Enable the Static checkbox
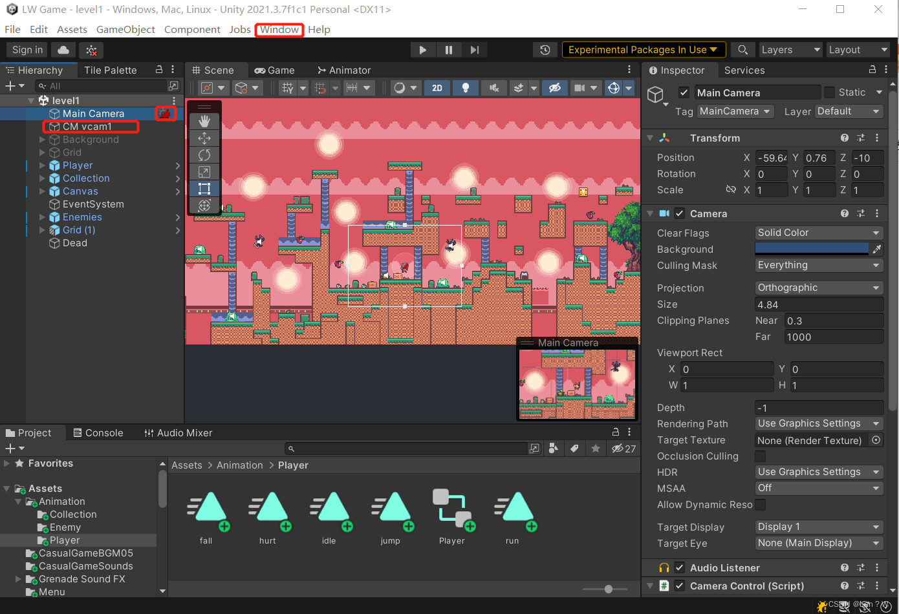This screenshot has width=899, height=614. tap(829, 92)
